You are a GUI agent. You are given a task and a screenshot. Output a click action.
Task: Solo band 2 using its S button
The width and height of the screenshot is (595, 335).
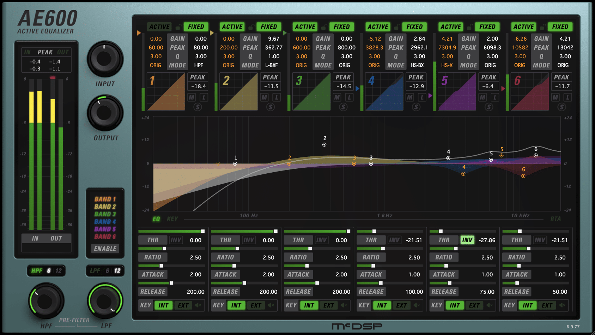[x=271, y=107]
